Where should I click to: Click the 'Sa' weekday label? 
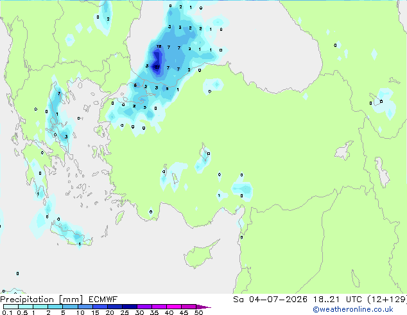(x=238, y=300)
